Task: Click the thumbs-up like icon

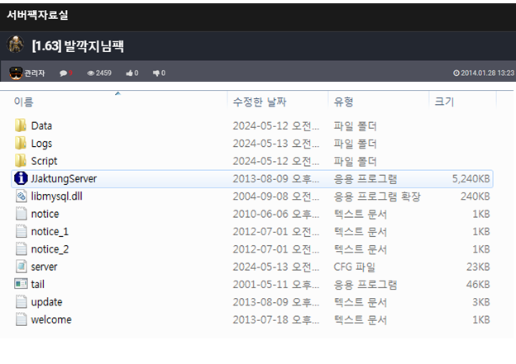Action: pos(129,73)
